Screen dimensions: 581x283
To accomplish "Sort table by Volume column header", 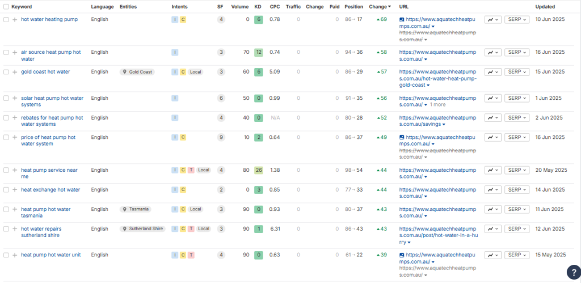I will (x=240, y=7).
